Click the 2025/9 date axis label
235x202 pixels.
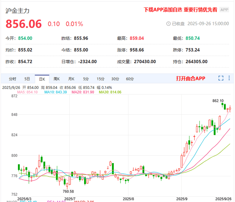(182, 199)
